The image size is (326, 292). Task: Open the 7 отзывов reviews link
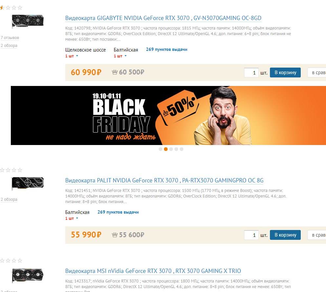[10, 38]
